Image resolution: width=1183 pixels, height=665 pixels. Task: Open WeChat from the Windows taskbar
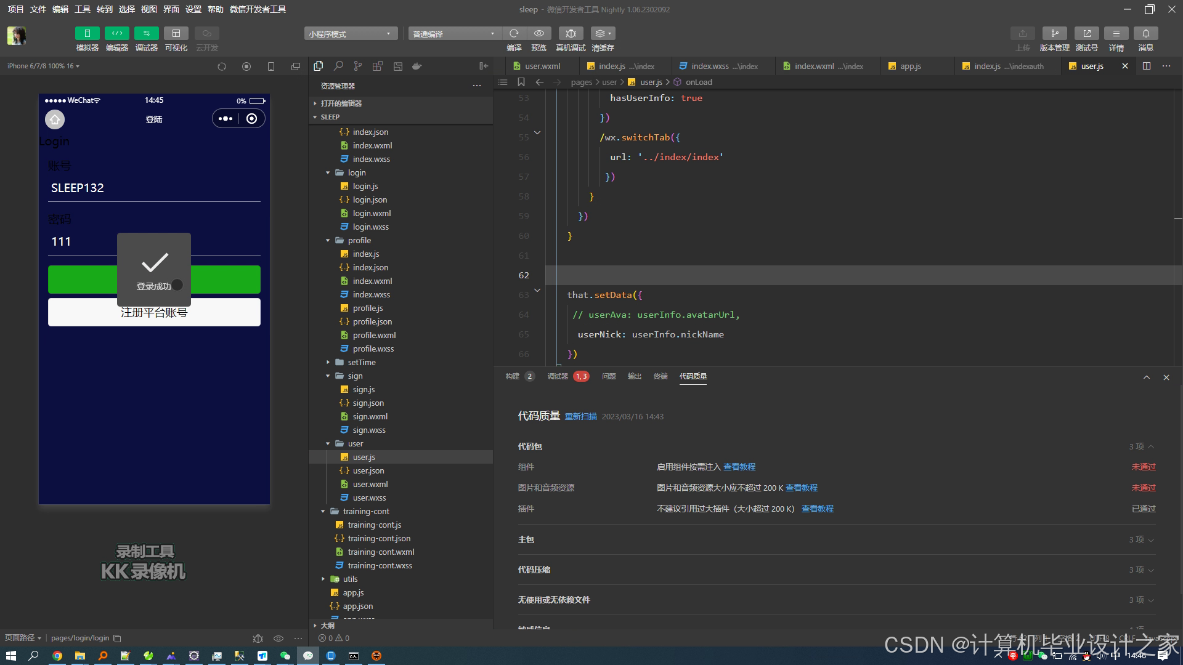(285, 656)
